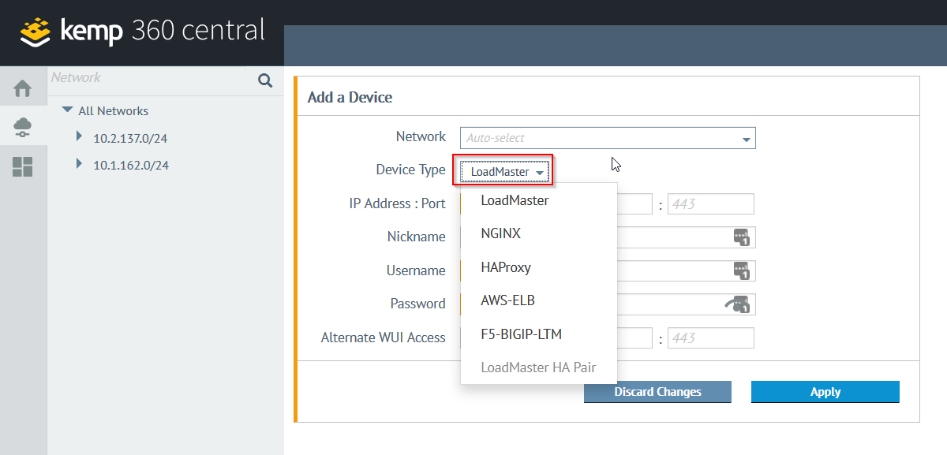
Task: Click into the Password input field
Action: tap(608, 304)
